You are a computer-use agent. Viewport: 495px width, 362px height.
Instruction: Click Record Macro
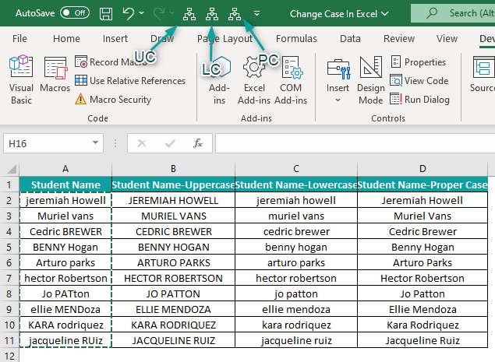111,62
